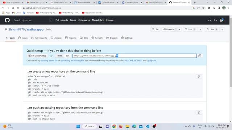Expand the Fork options arrow
The width and height of the screenshot is (232, 130).
(200, 29)
